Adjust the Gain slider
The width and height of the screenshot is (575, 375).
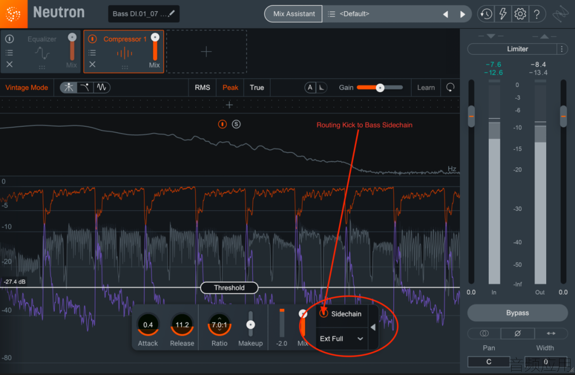click(380, 87)
